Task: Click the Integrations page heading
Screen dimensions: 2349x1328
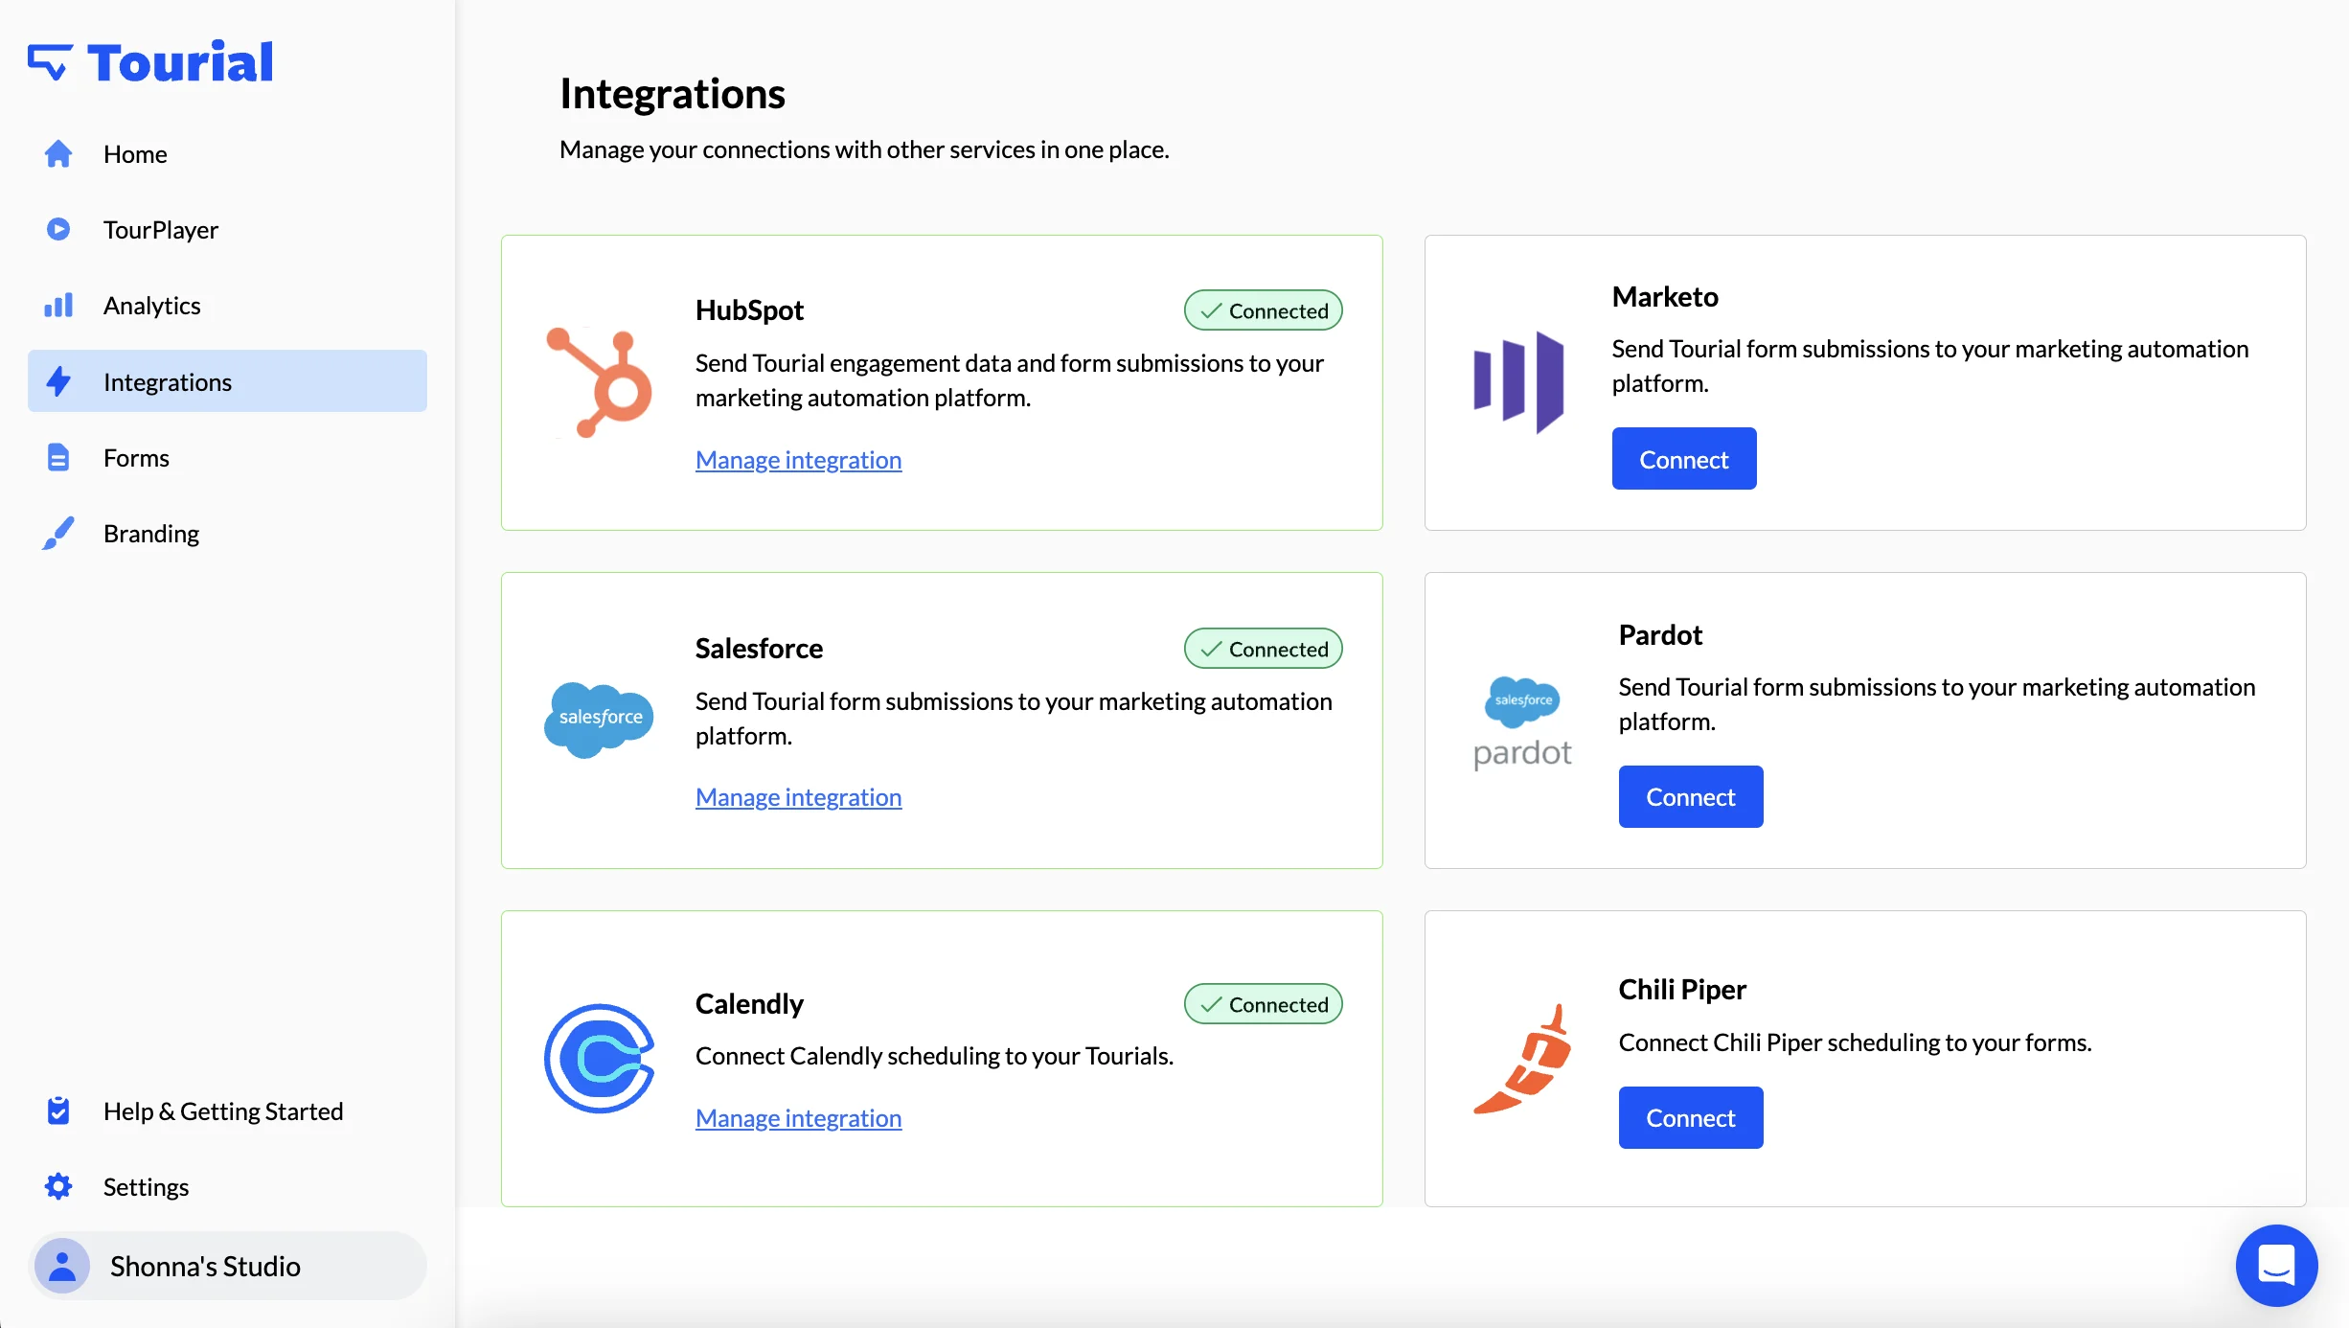Action: coord(673,93)
